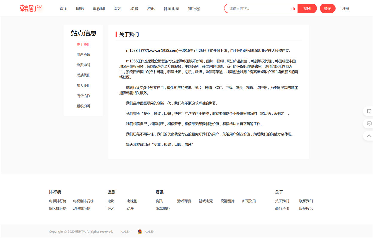
Task: Open footer 关于 link 联系我们
Action: click(306, 201)
